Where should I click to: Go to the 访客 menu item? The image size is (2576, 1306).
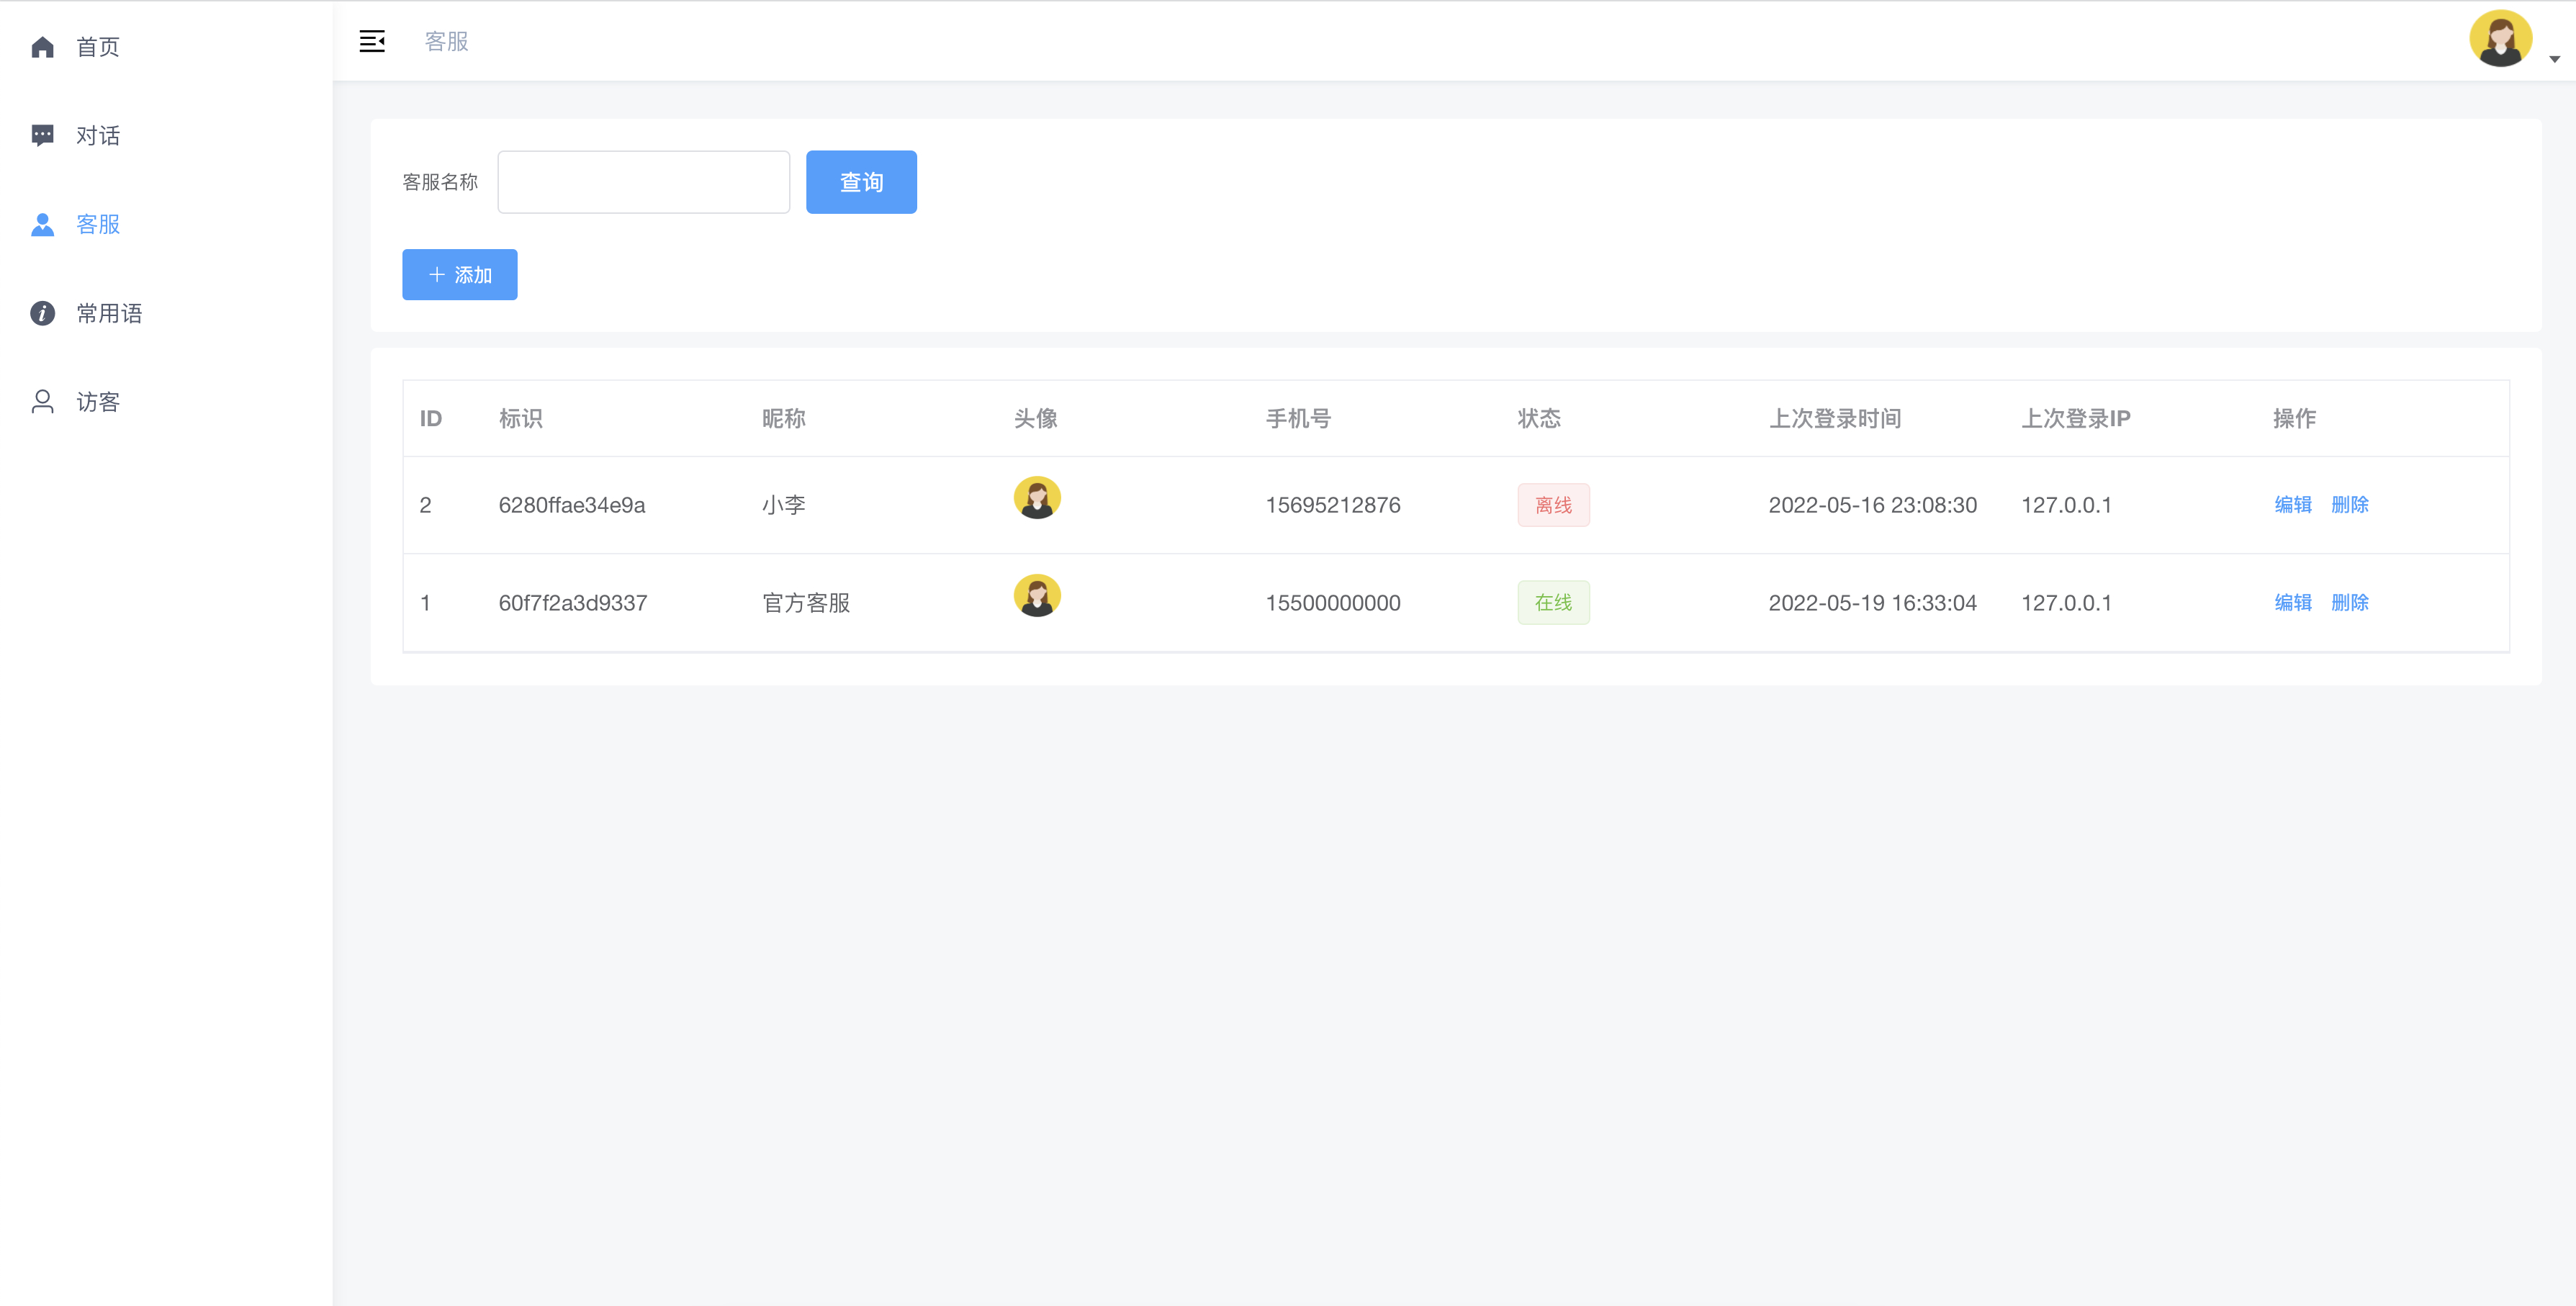point(98,402)
